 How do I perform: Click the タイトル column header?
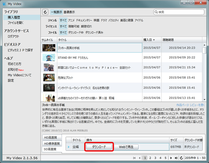[x=100, y=40]
